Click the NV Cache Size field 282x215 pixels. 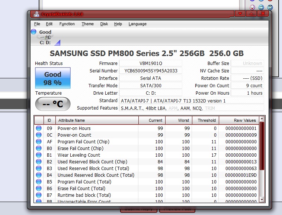(x=247, y=71)
